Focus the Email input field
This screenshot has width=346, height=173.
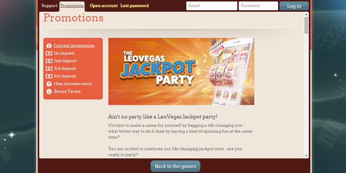coord(212,6)
